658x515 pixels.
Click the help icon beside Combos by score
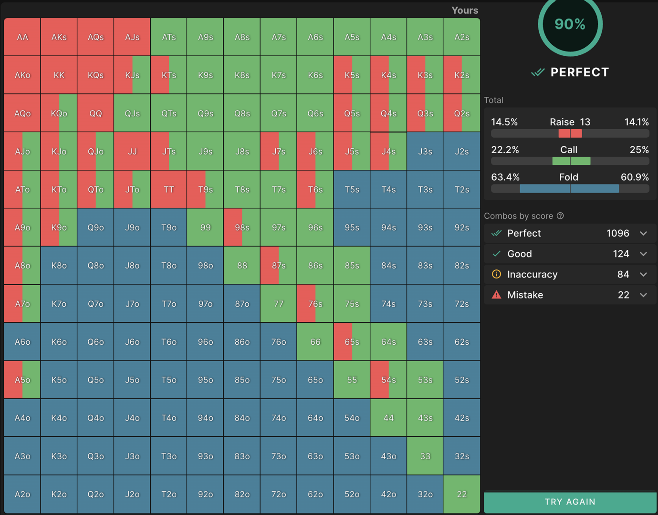[x=560, y=216]
